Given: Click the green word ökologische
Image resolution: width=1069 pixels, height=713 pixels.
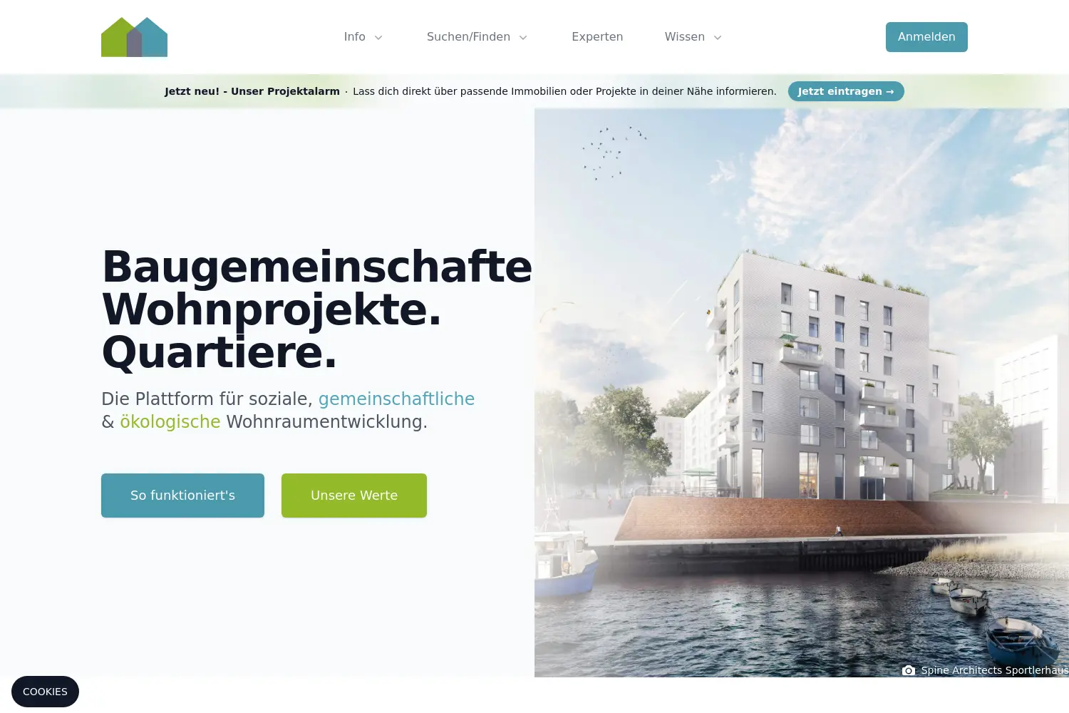Looking at the screenshot, I should tap(170, 421).
